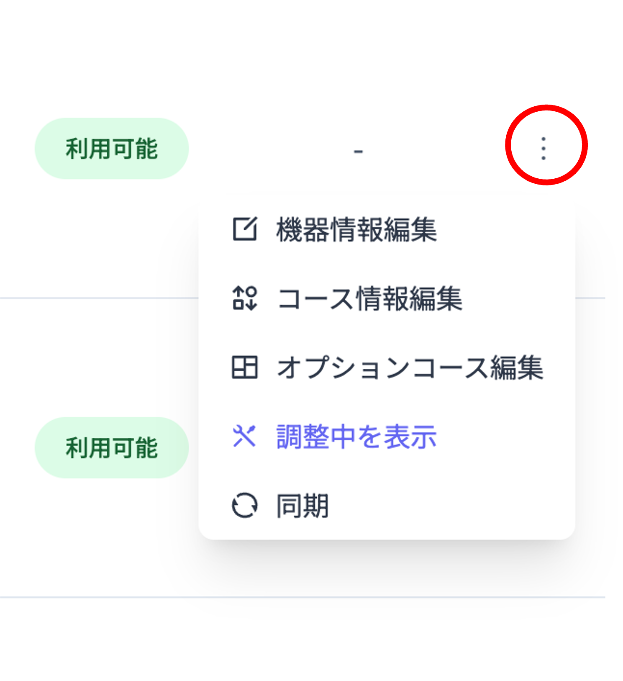Viewport: 623px width, 681px height.
Task: Click the grid icon beside オプションコース編集
Action: 245,367
